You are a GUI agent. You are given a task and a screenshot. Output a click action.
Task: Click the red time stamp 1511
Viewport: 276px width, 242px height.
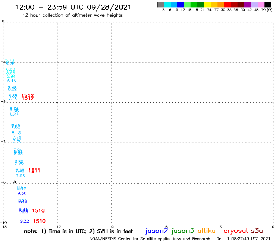pyautogui.click(x=34, y=171)
